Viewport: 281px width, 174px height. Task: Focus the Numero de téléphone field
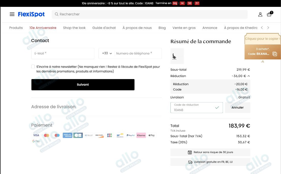pos(138,53)
